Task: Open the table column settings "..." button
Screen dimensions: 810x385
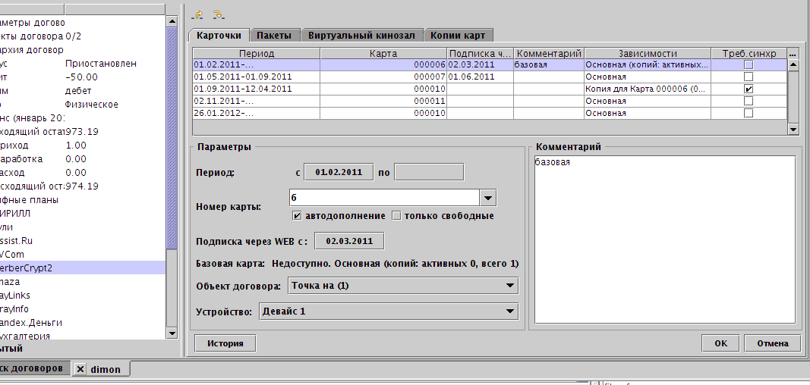Action: 793,54
